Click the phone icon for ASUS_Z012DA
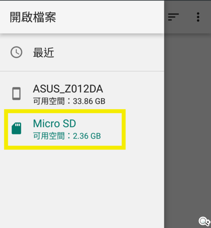 [17, 94]
